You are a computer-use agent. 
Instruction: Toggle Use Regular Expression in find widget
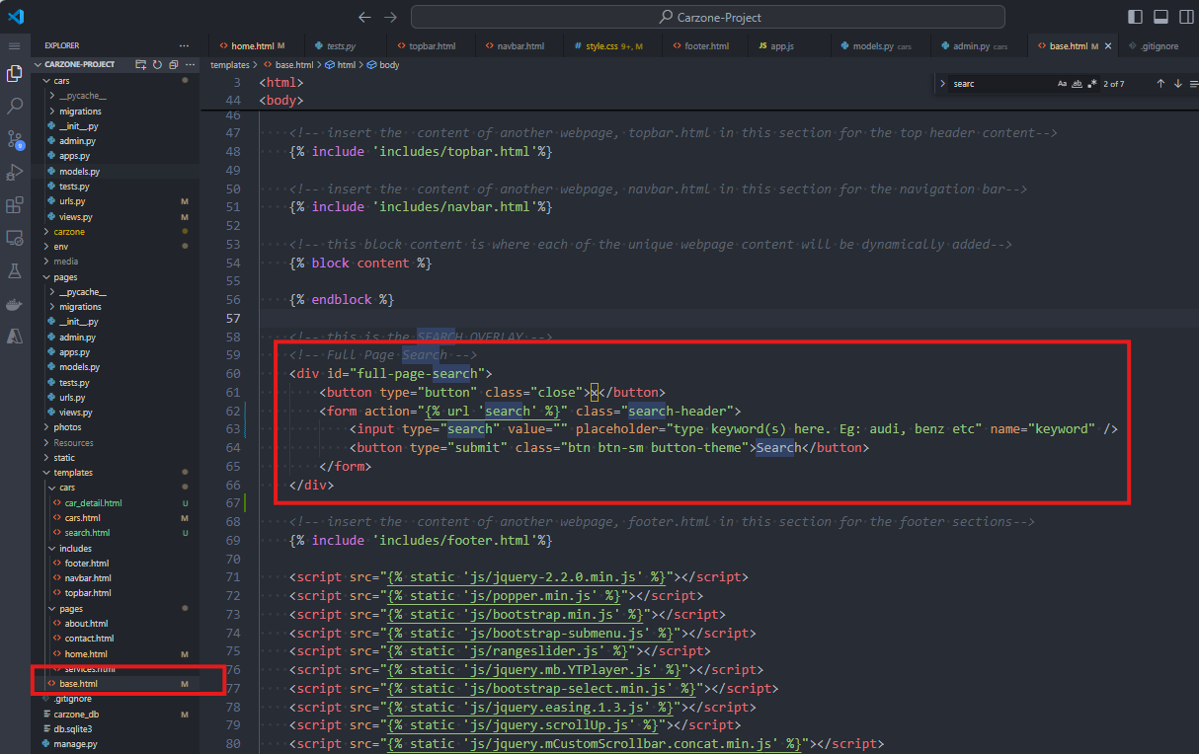coord(1091,84)
